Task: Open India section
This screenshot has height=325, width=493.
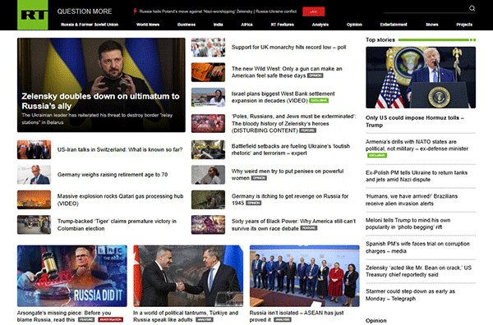Action: (x=219, y=25)
